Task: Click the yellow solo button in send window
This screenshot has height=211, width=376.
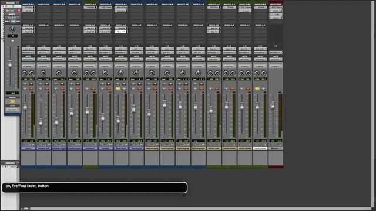Action: 12,101
